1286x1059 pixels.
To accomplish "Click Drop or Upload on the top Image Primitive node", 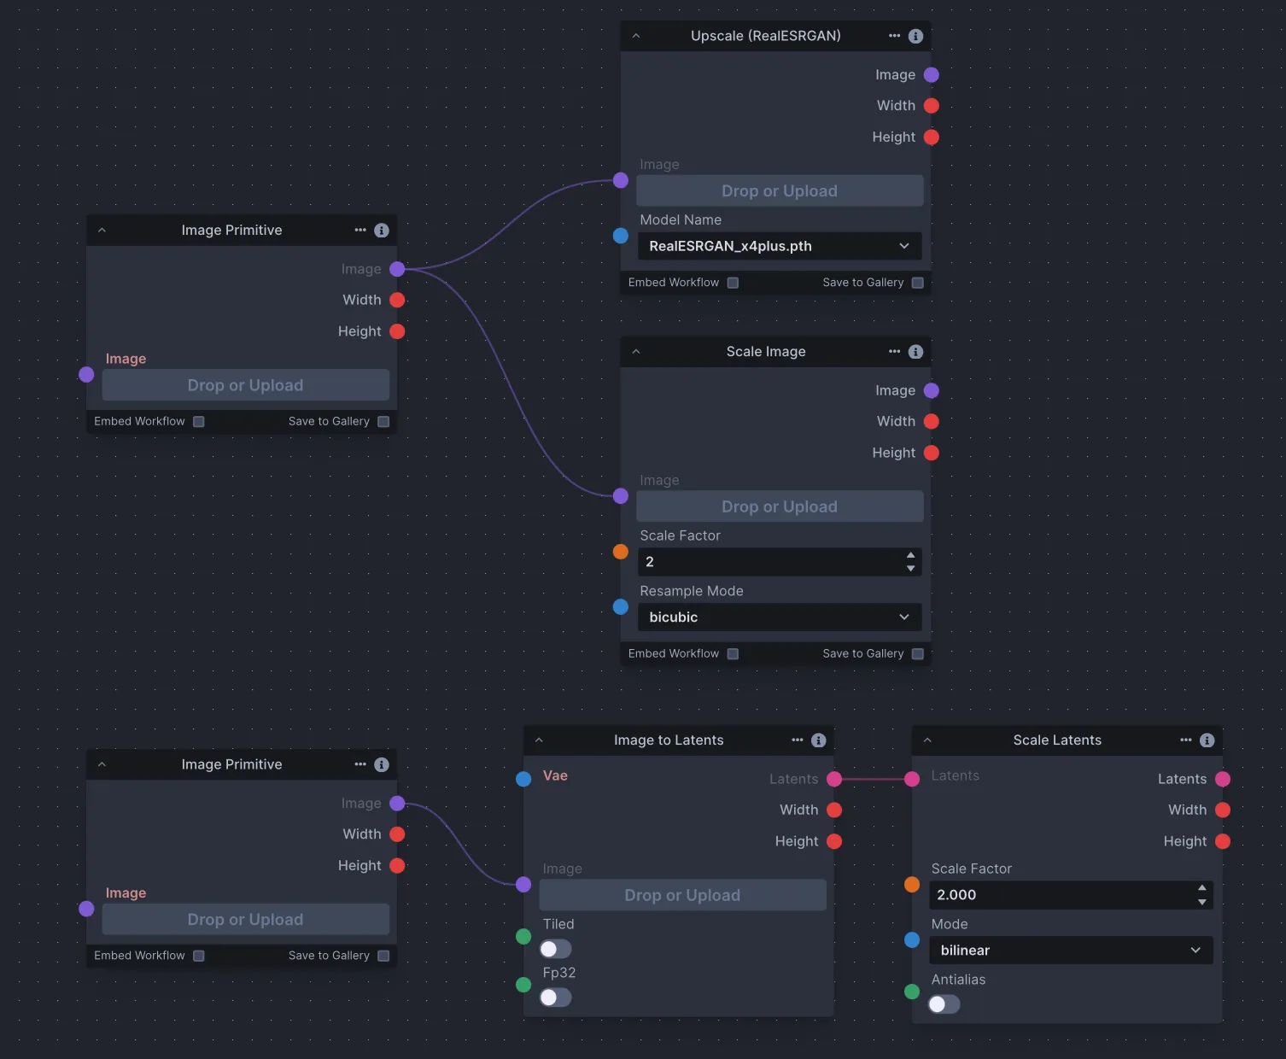I will point(245,385).
